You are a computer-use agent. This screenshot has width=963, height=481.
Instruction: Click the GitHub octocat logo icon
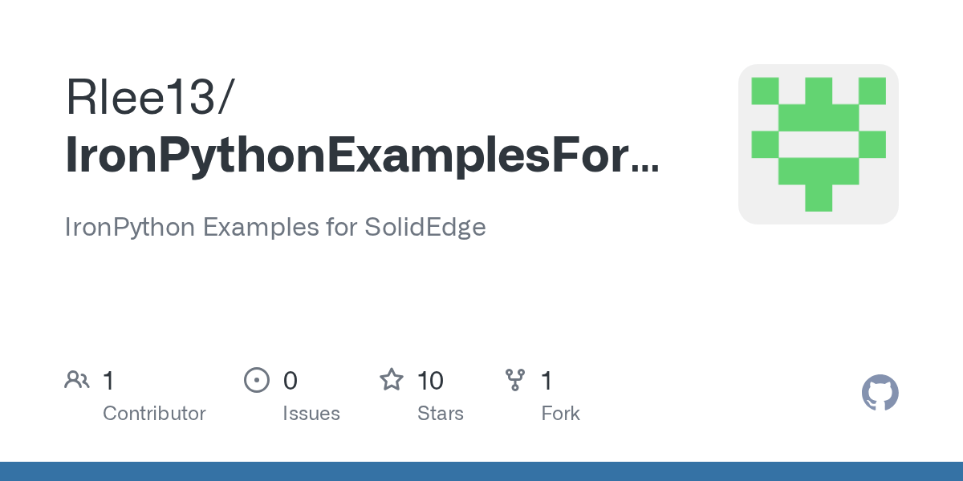[880, 393]
